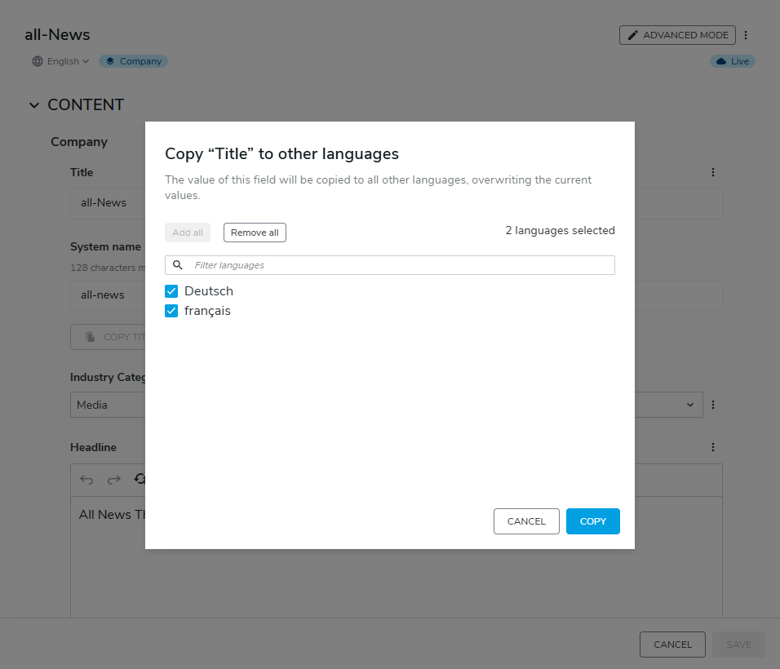Focus the Filter languages search field
780x669 pixels.
tap(400, 265)
